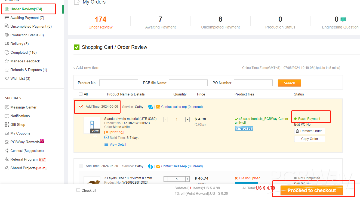Viewport: 360px width, 198px height.
Task: Open Completed (116) orders in sidebar
Action: click(x=23, y=53)
